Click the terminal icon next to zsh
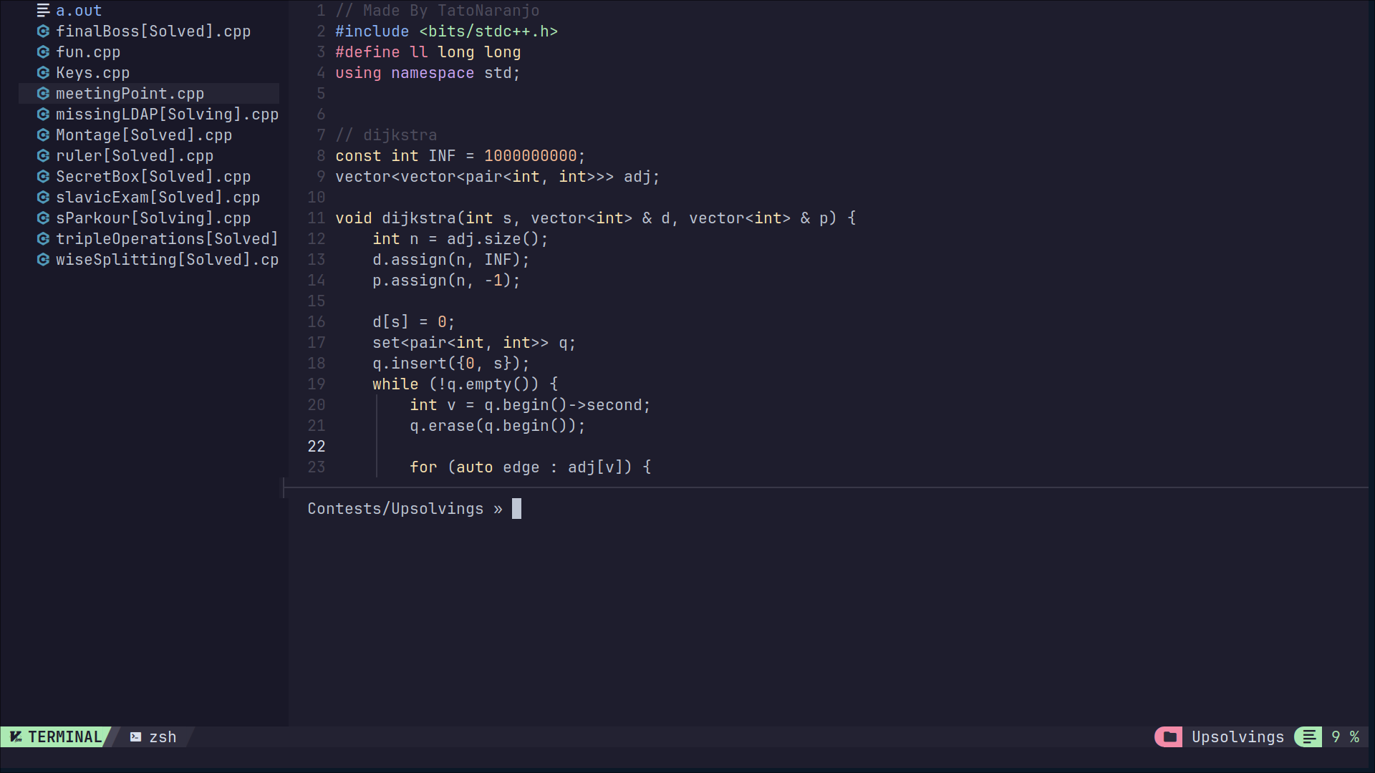The width and height of the screenshot is (1375, 773). point(135,737)
